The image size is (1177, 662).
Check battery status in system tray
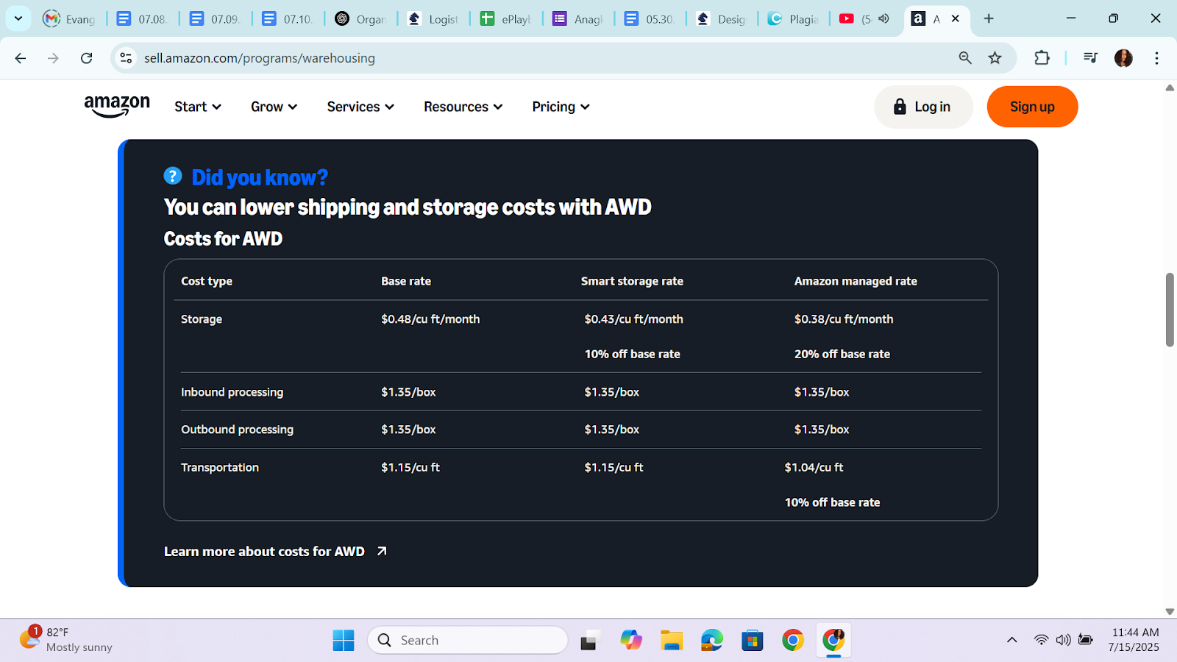[1085, 640]
